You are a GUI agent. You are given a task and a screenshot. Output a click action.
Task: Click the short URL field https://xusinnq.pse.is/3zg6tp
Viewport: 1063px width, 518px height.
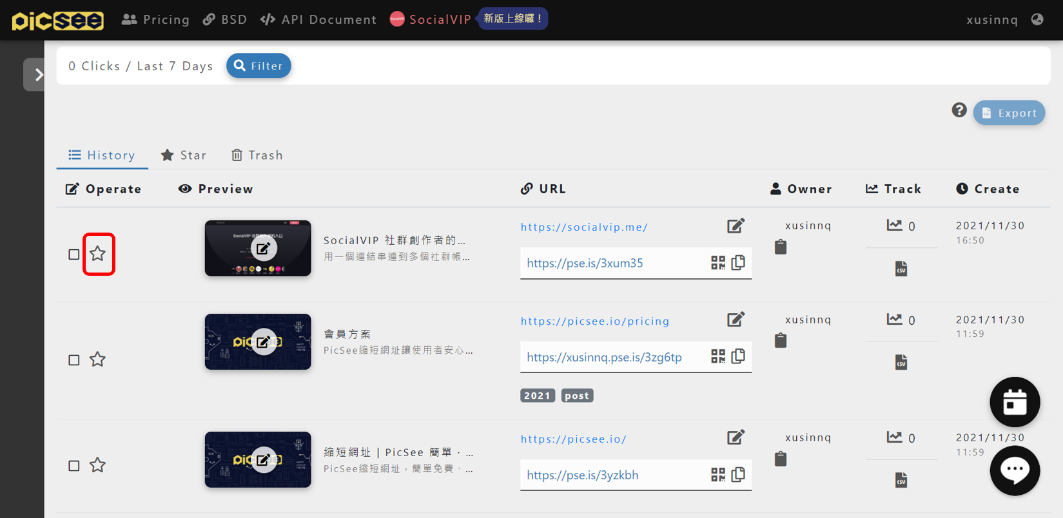pyautogui.click(x=636, y=358)
